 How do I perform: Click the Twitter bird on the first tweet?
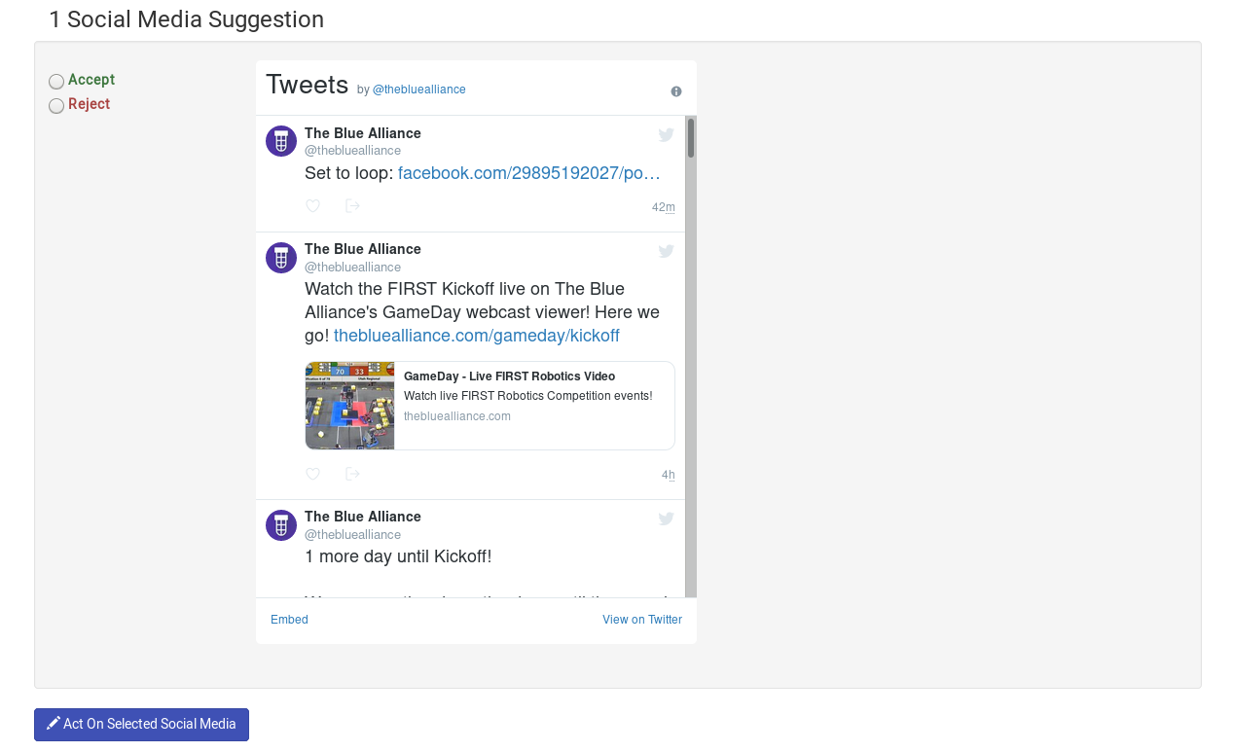click(666, 135)
